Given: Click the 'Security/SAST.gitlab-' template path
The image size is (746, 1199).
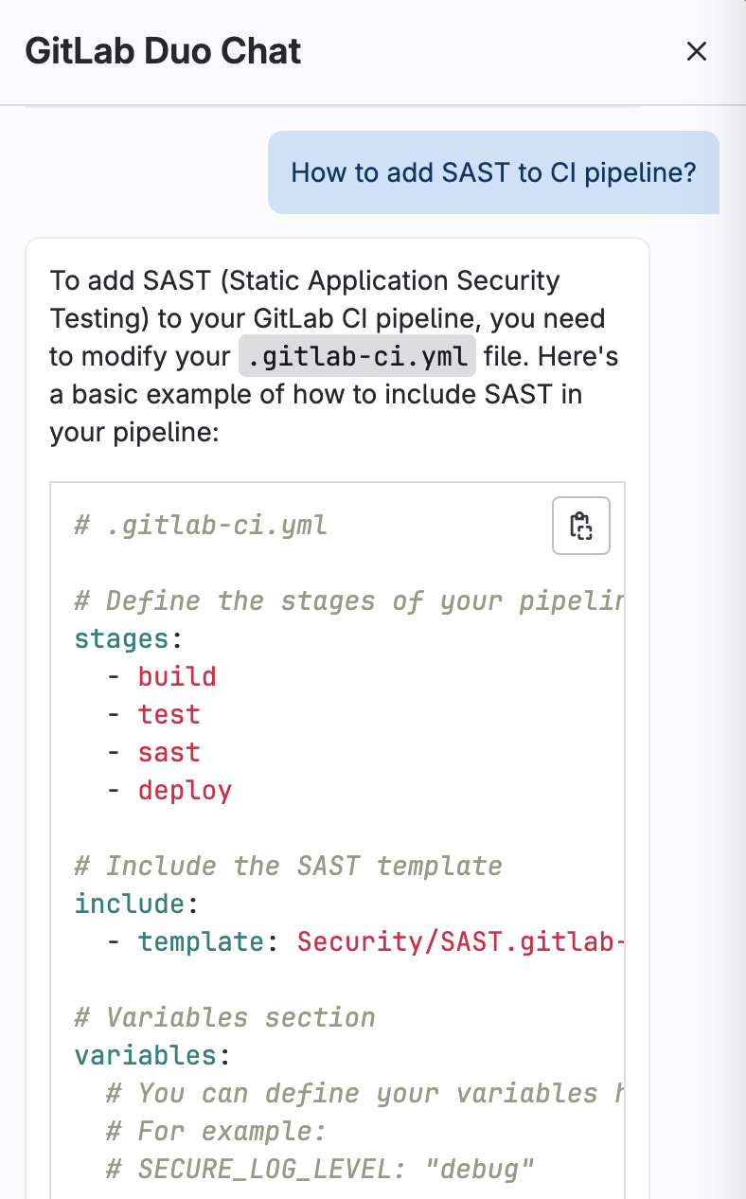Looking at the screenshot, I should pyautogui.click(x=460, y=941).
